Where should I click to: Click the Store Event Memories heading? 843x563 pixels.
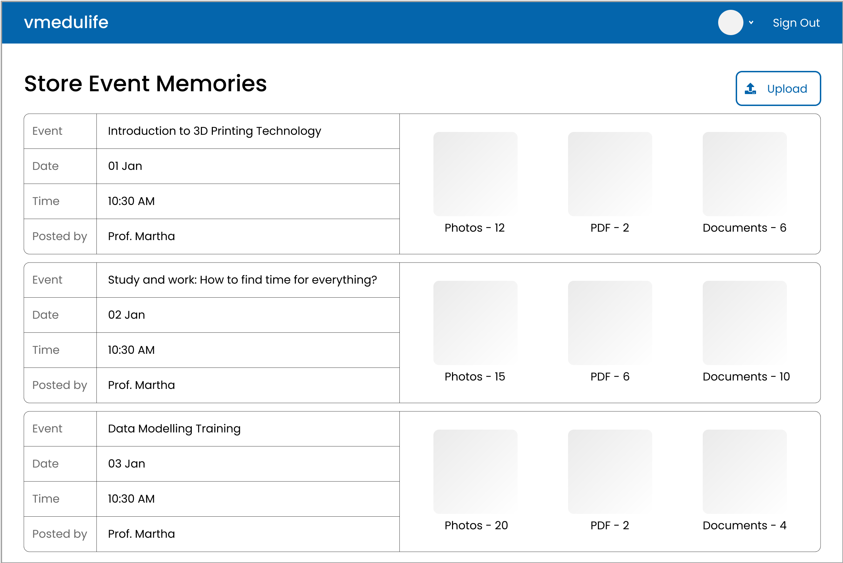[146, 84]
